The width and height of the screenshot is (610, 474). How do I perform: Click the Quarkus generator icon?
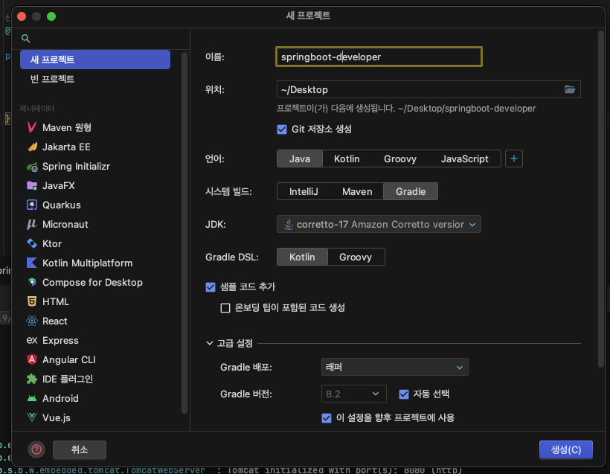point(32,205)
